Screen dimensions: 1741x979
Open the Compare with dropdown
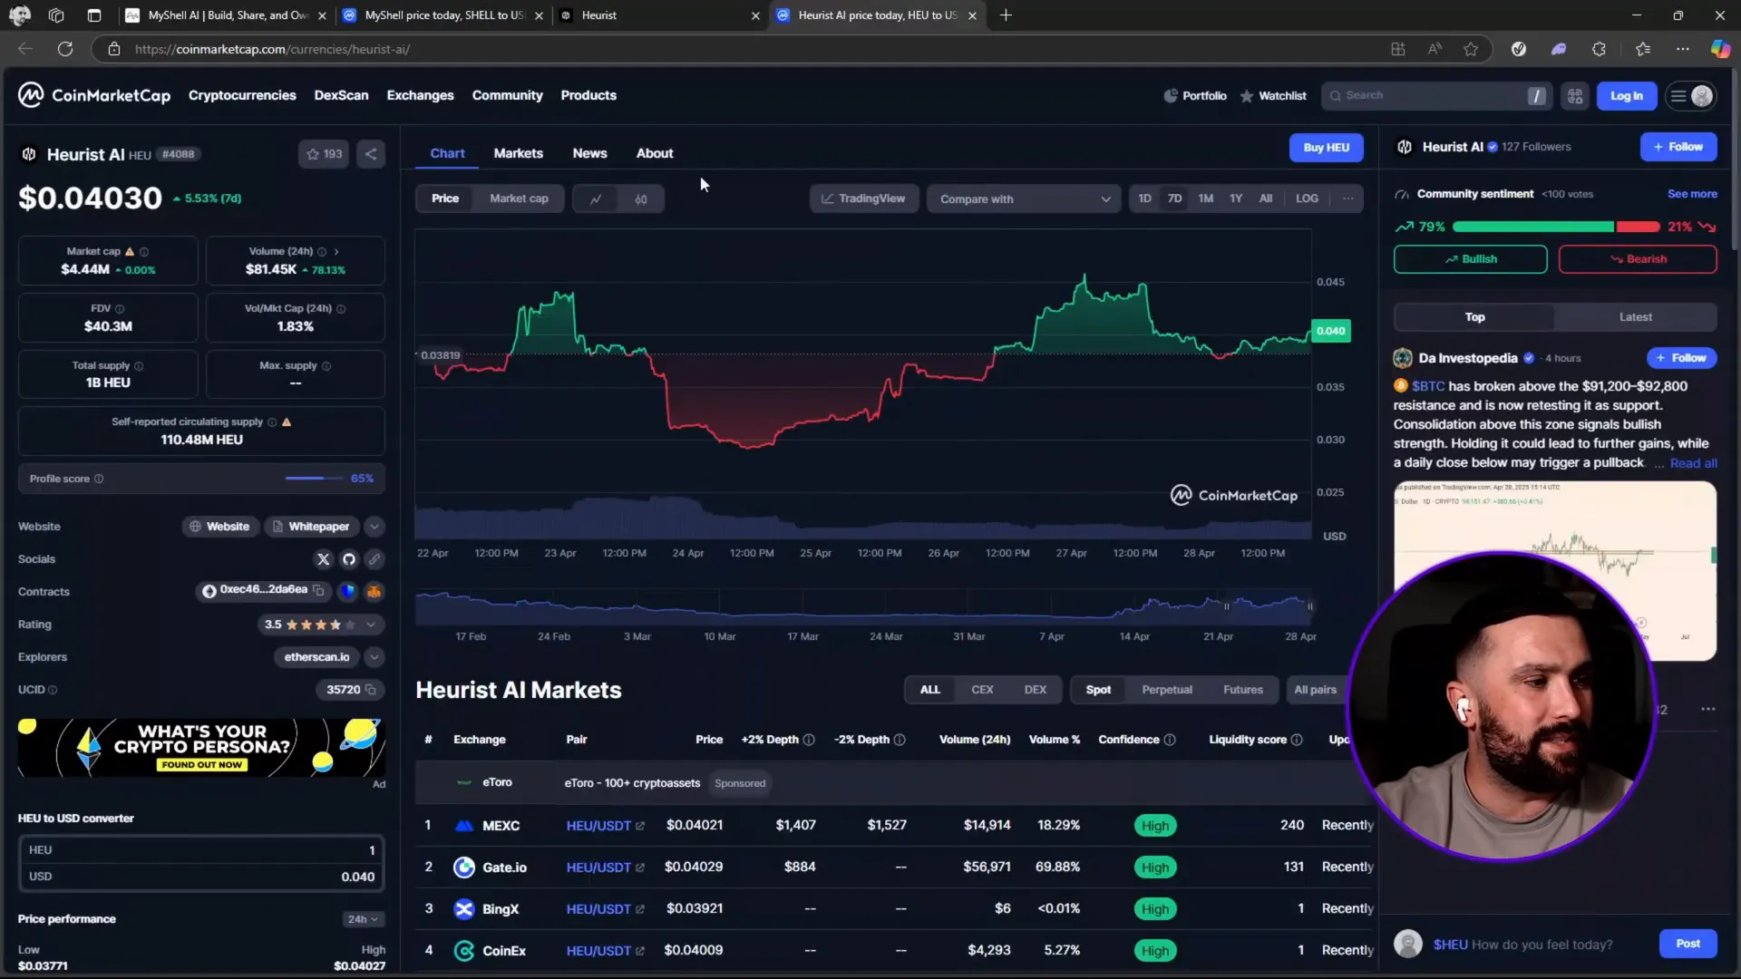(x=1024, y=199)
